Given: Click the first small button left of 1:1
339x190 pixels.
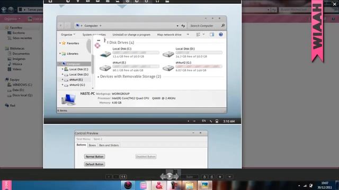Looking at the screenshot, I should tap(109, 177).
